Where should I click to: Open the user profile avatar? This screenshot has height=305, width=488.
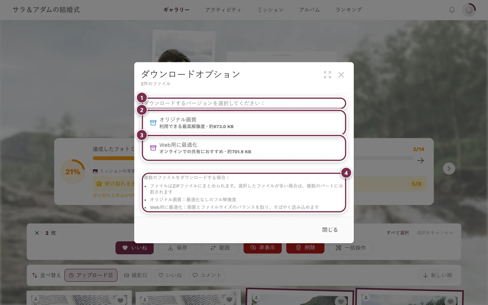tap(469, 10)
